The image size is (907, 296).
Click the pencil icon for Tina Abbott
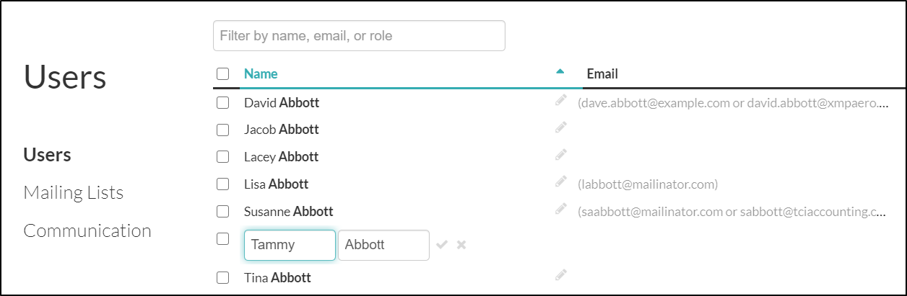(x=561, y=274)
